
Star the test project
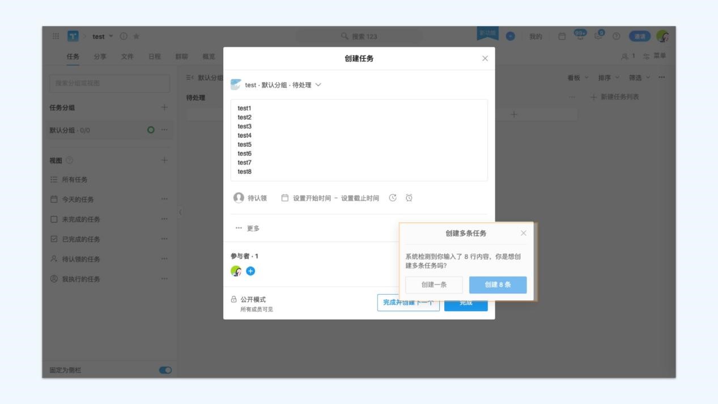point(136,36)
